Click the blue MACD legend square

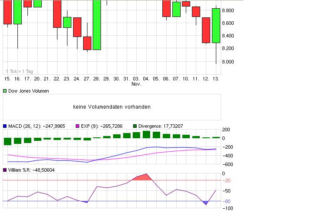click(x=5, y=126)
